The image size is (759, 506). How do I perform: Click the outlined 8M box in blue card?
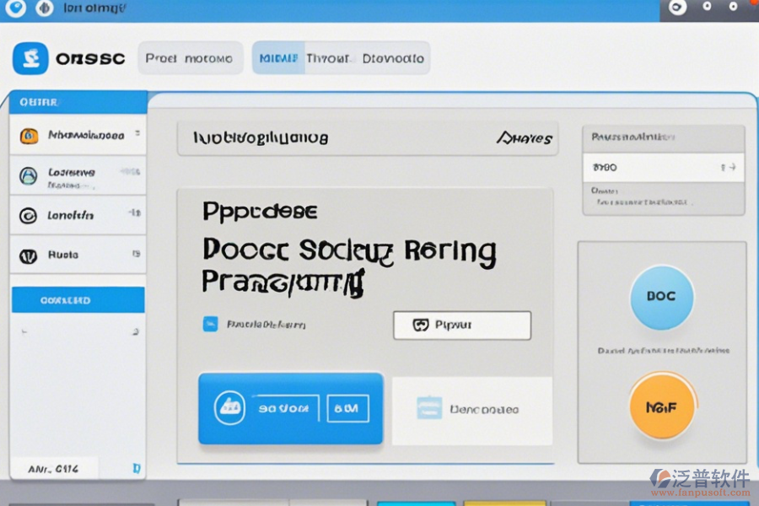pyautogui.click(x=347, y=408)
